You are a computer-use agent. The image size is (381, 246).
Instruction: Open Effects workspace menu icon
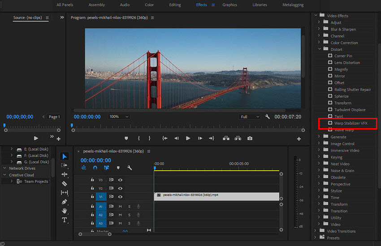[x=213, y=5]
